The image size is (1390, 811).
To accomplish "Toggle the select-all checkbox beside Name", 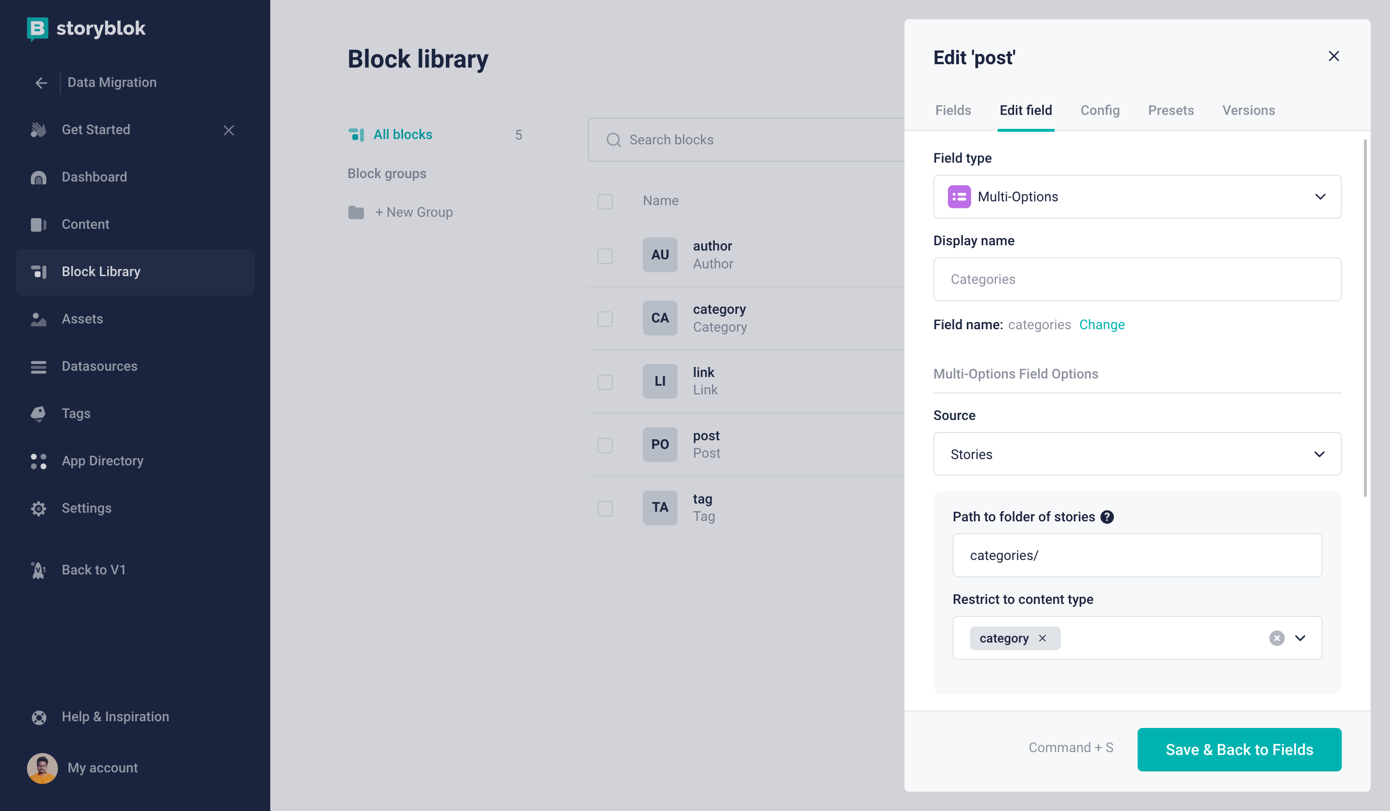I will point(605,201).
